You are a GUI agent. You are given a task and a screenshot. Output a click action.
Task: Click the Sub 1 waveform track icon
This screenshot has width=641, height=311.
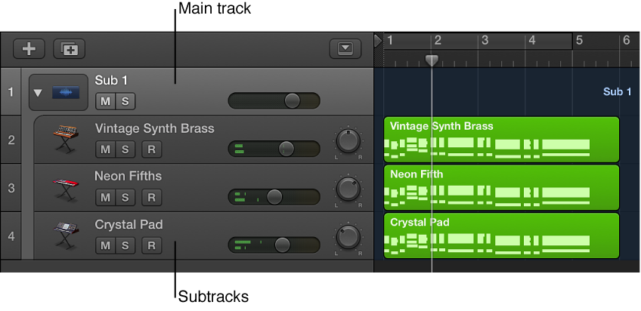(x=66, y=93)
